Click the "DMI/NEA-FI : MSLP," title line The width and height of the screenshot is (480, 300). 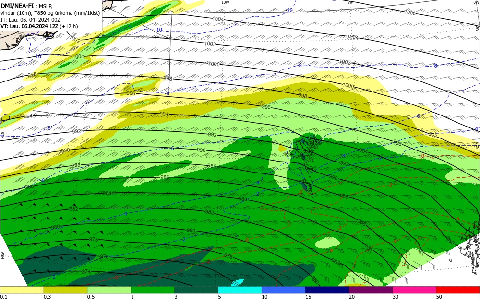tap(26, 6)
